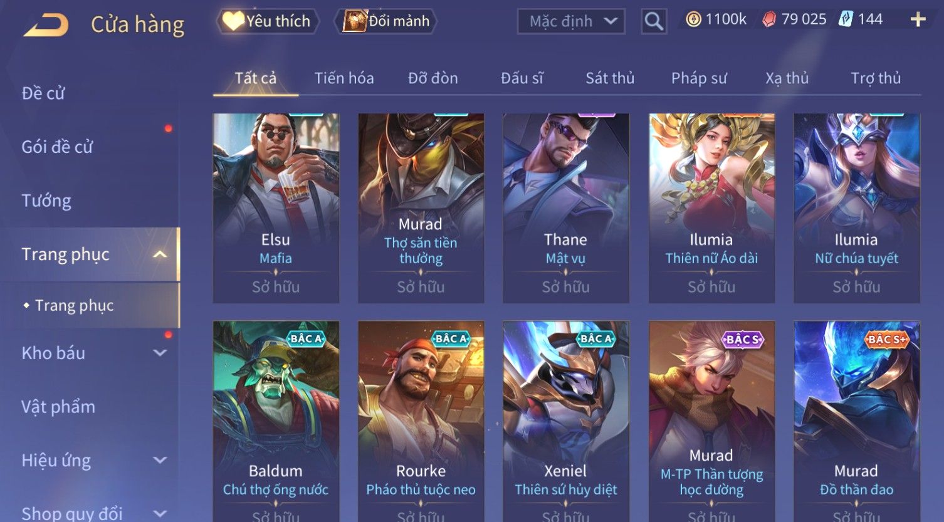This screenshot has height=522, width=944.
Task: Open Tướng in the sidebar
Action: [46, 201]
